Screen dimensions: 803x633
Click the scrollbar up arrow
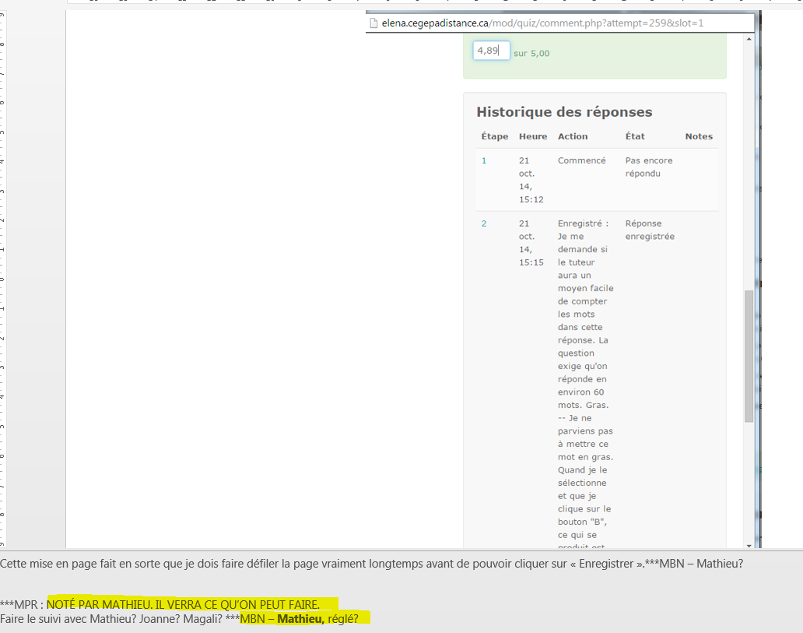749,39
